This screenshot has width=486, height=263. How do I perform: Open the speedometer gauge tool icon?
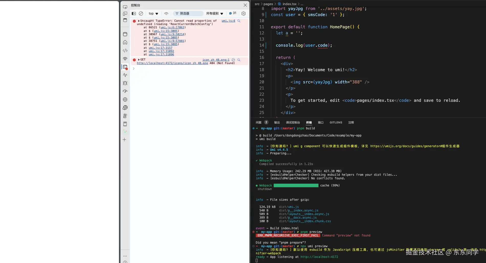pos(125,91)
